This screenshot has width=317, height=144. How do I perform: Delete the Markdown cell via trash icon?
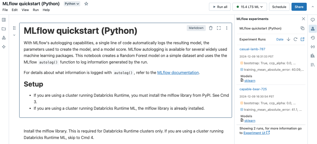[x=211, y=28]
